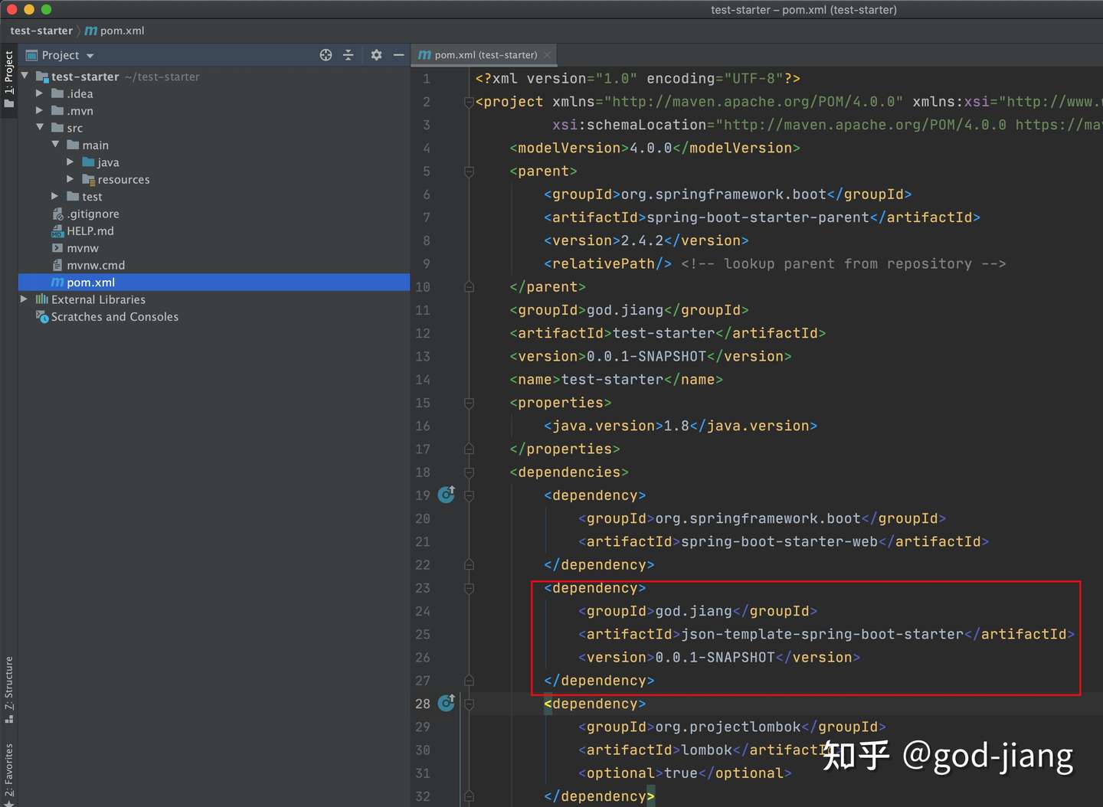Select the pom.xml (test-starter) editor tab
Screen dimensions: 1103x807
pyautogui.click(x=483, y=55)
